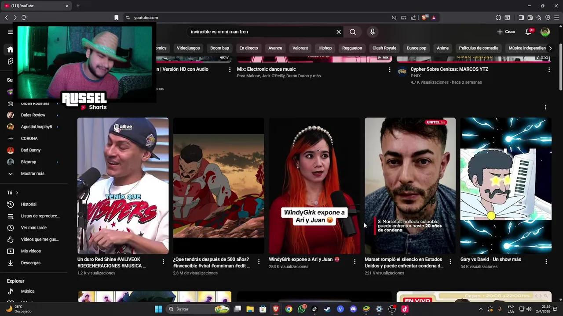Click the Crear button
Viewport: 563px width, 316px height.
coord(506,32)
